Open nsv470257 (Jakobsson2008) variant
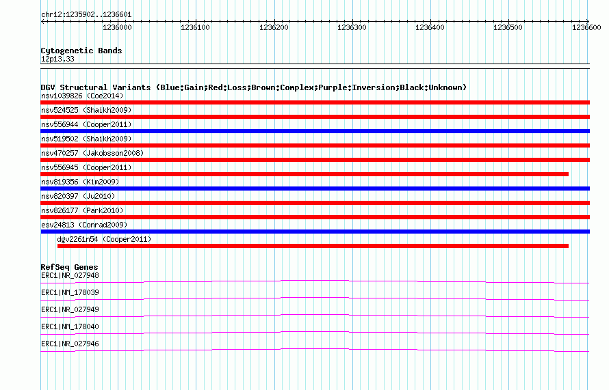 point(92,153)
